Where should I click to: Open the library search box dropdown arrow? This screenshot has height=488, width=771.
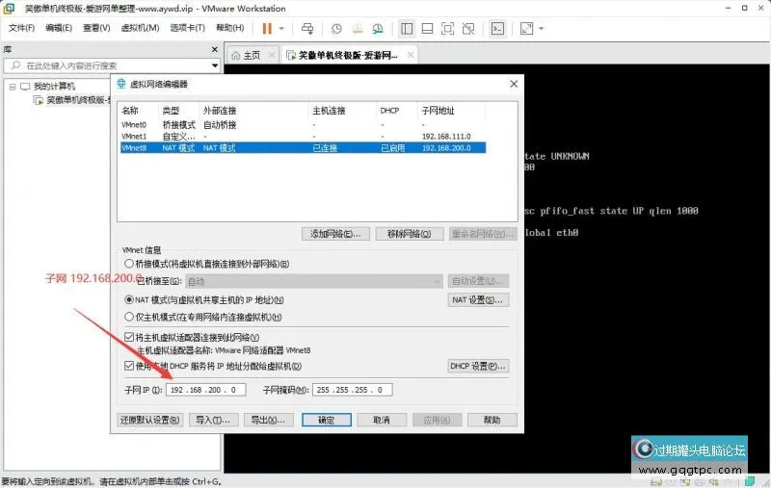click(x=215, y=65)
